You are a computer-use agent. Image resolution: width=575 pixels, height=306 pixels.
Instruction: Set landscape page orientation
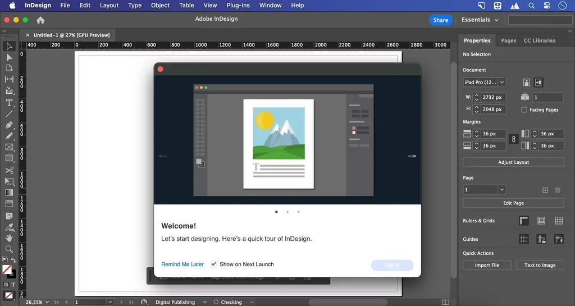click(x=539, y=83)
